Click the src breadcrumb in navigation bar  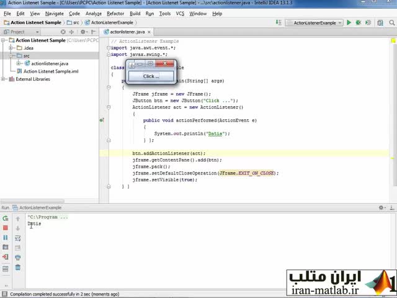[73, 22]
